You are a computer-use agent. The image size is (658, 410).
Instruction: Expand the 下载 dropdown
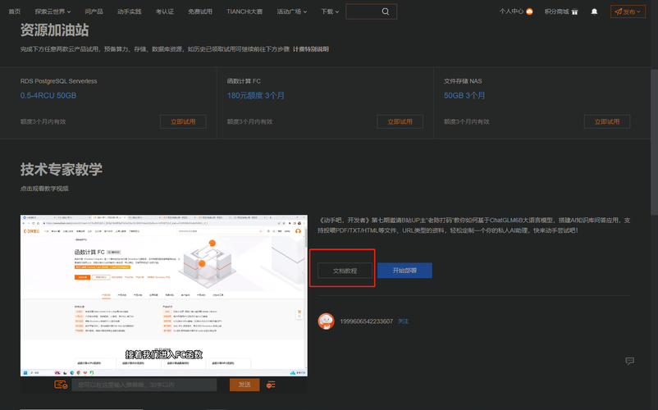(330, 11)
